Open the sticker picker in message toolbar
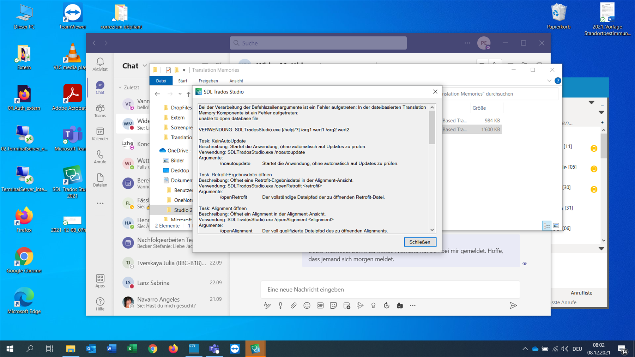This screenshot has width=635, height=357. 333,305
